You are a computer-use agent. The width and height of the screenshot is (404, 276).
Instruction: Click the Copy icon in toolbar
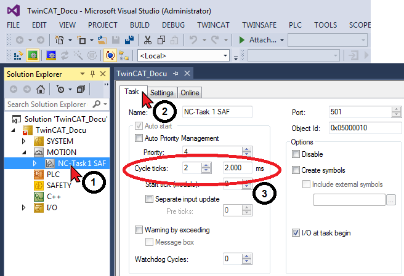pos(161,40)
